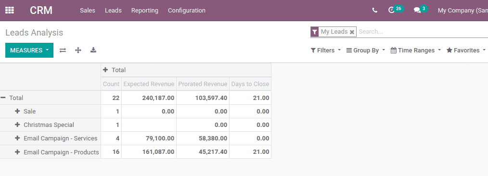488x176 pixels.
Task: Sort by the Count column header
Action: tap(111, 84)
